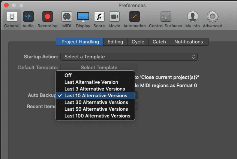Open the Audio preferences pane
The height and width of the screenshot is (159, 237).
tap(28, 19)
